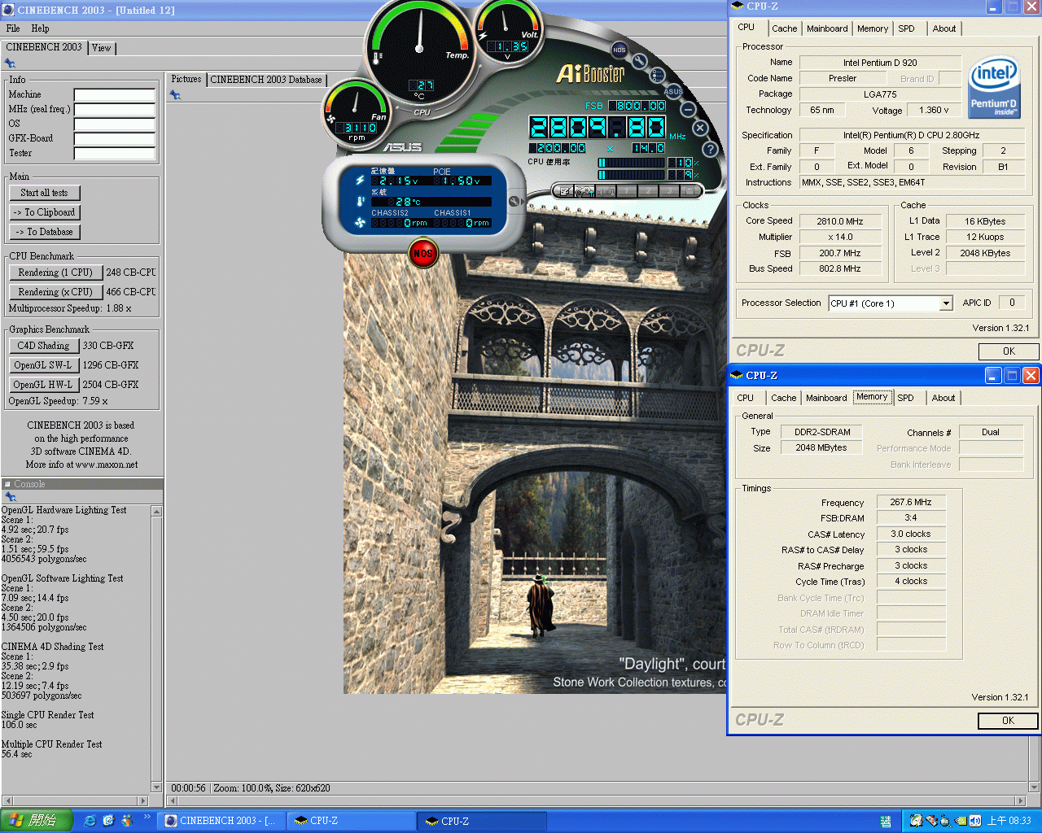Click the Intel Pentium D logo
1042x833 pixels.
coord(994,87)
